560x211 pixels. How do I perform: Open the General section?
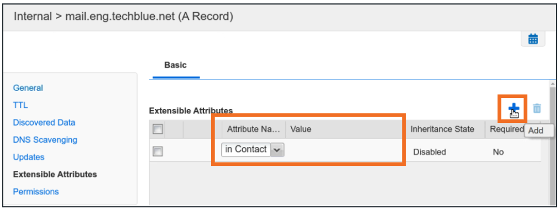[x=28, y=88]
